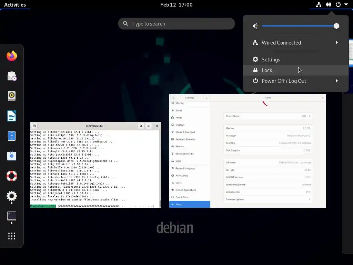Select About in Settings sidebar
The width and height of the screenshot is (353, 265).
click(190, 204)
